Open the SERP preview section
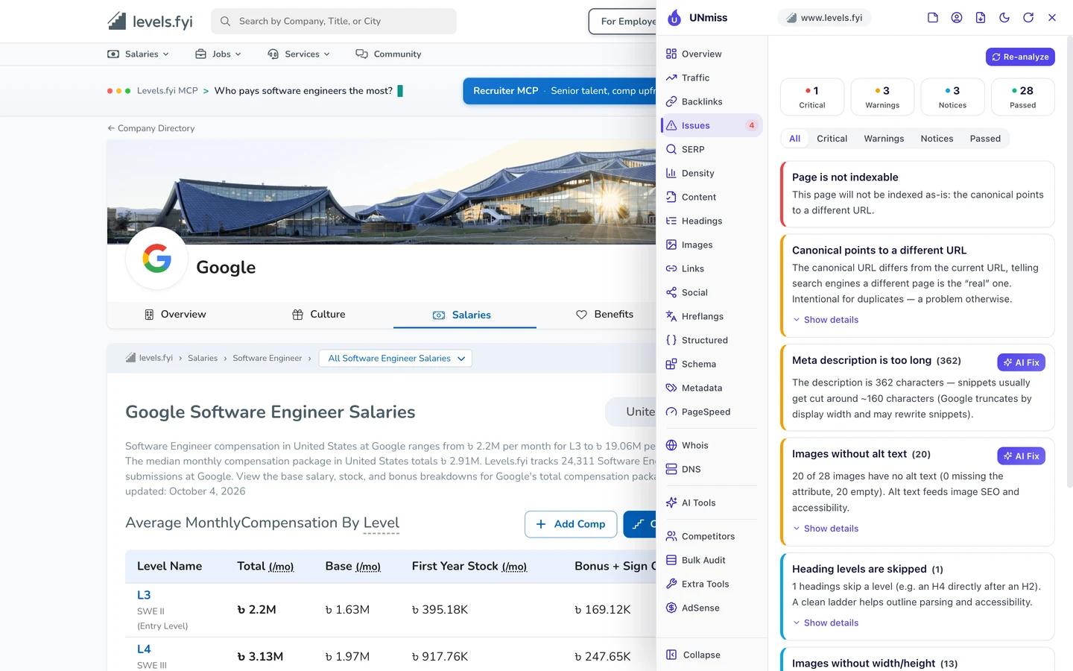The width and height of the screenshot is (1073, 671). click(712, 149)
